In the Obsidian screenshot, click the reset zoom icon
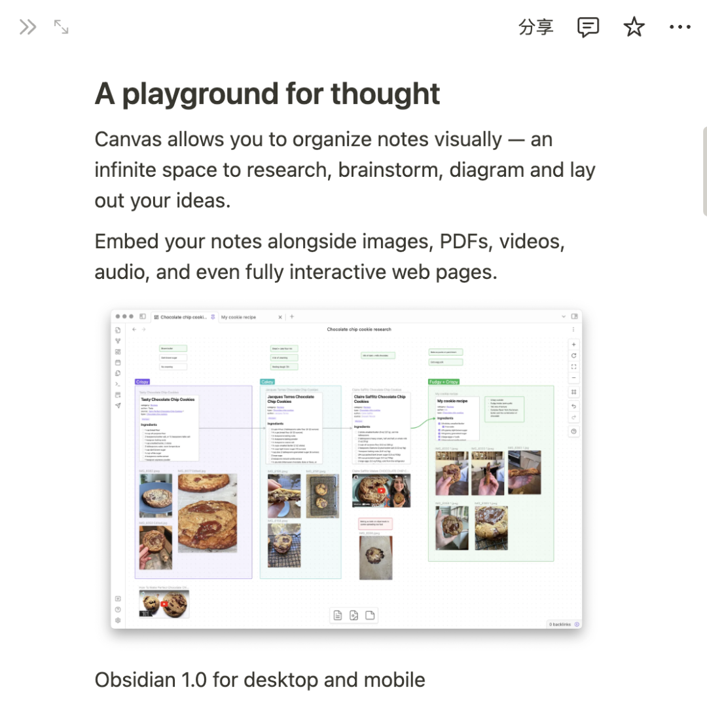The image size is (707, 706). pyautogui.click(x=573, y=356)
